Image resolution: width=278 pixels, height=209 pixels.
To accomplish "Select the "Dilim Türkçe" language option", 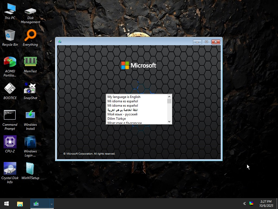I will click(116, 119).
